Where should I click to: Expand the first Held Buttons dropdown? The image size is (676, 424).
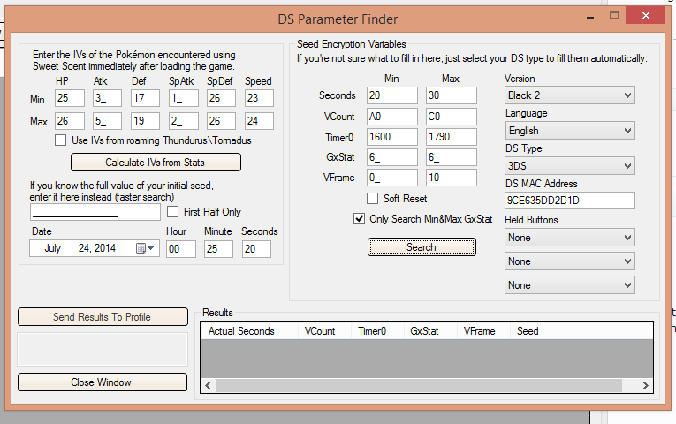(x=569, y=238)
